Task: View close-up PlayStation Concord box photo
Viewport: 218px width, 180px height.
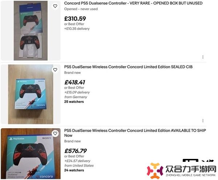Action: click(x=31, y=153)
